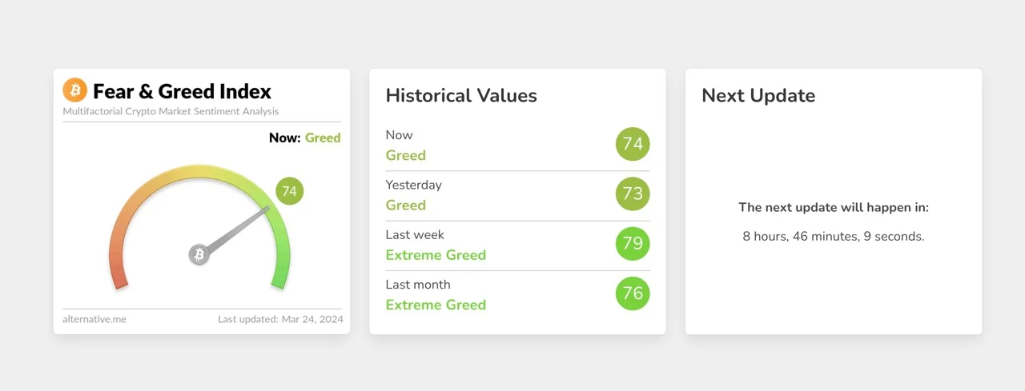Click the Now: Greed status label

click(304, 138)
